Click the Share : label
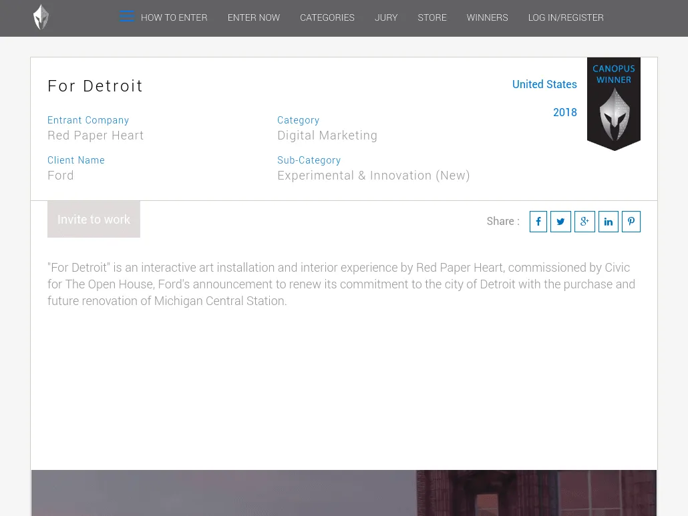The width and height of the screenshot is (688, 516). pyautogui.click(x=503, y=222)
